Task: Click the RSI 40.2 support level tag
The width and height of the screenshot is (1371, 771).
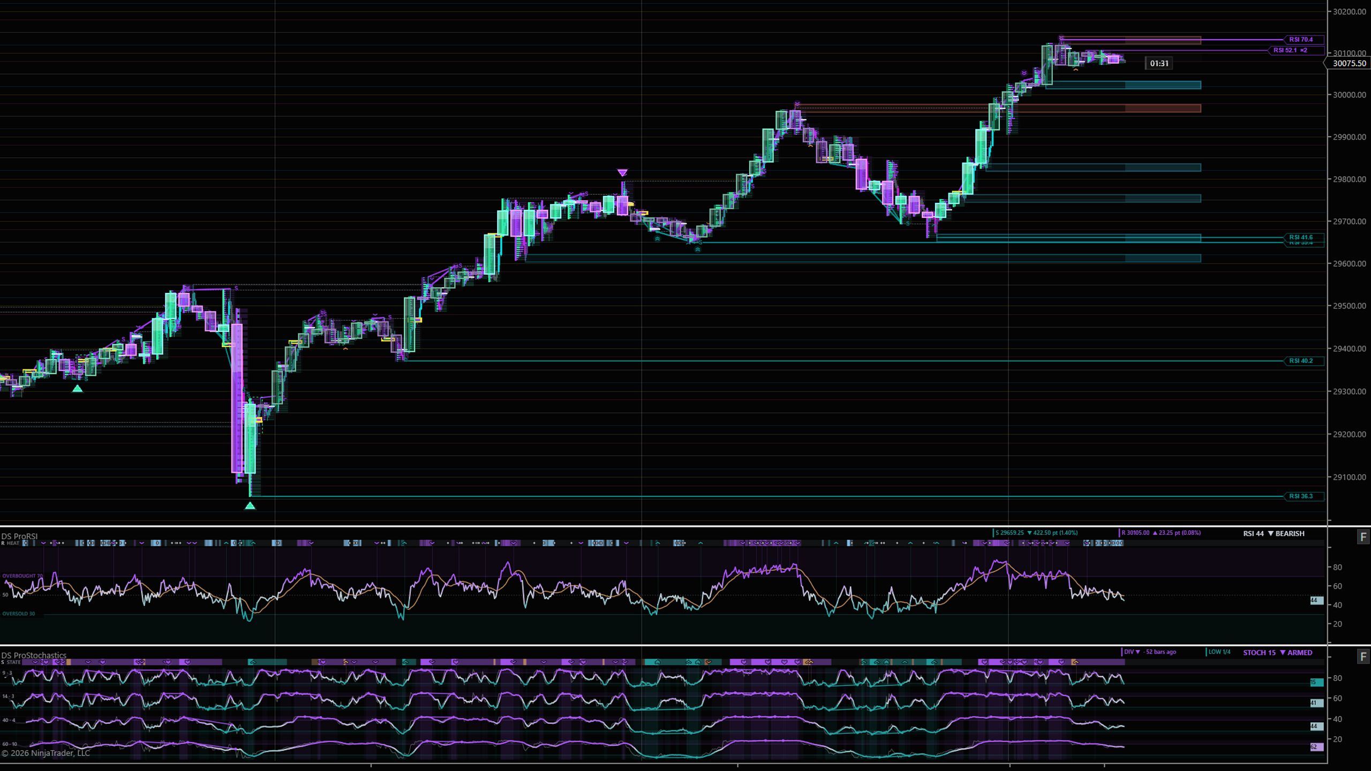Action: coord(1304,361)
